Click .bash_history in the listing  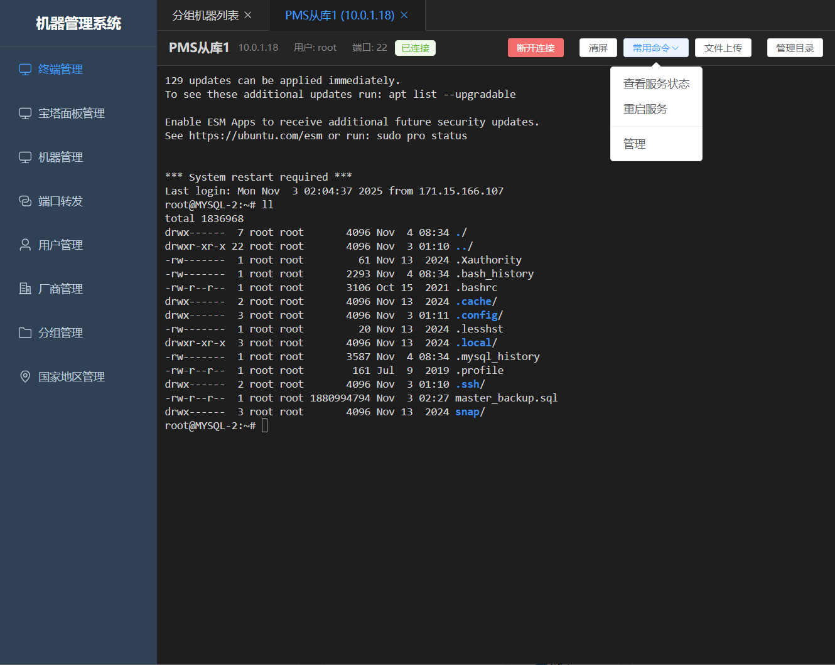[494, 274]
